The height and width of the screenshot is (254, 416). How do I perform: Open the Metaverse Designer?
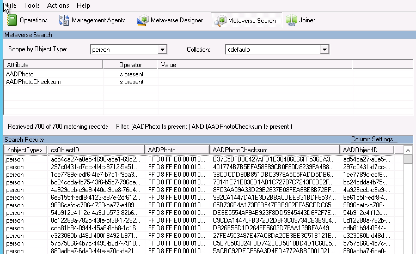pos(170,20)
